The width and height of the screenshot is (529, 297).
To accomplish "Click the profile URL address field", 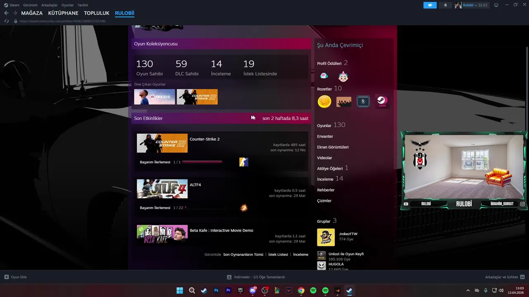I will click(x=63, y=21).
